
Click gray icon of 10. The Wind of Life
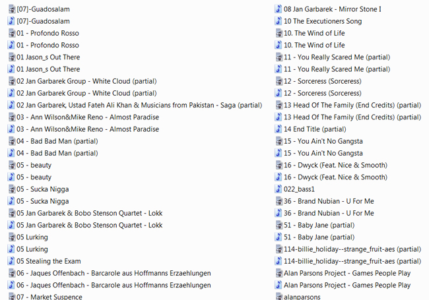coord(279,34)
